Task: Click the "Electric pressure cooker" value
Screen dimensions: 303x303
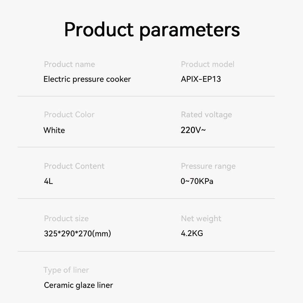Action: (x=87, y=79)
